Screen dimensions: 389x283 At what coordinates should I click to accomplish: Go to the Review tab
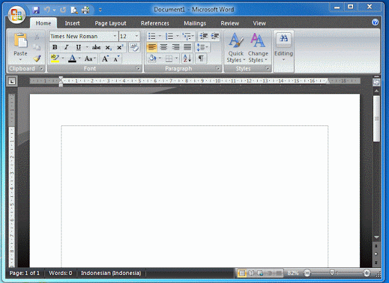pos(230,23)
